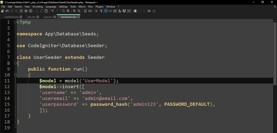277x133 pixels.
Task: Click the Stop Recording square icon
Action: [140, 11]
